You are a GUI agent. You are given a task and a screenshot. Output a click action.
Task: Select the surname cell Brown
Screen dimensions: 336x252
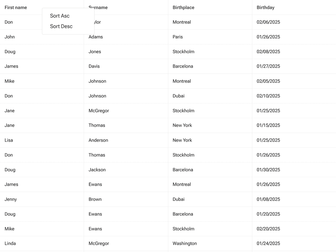coord(95,199)
